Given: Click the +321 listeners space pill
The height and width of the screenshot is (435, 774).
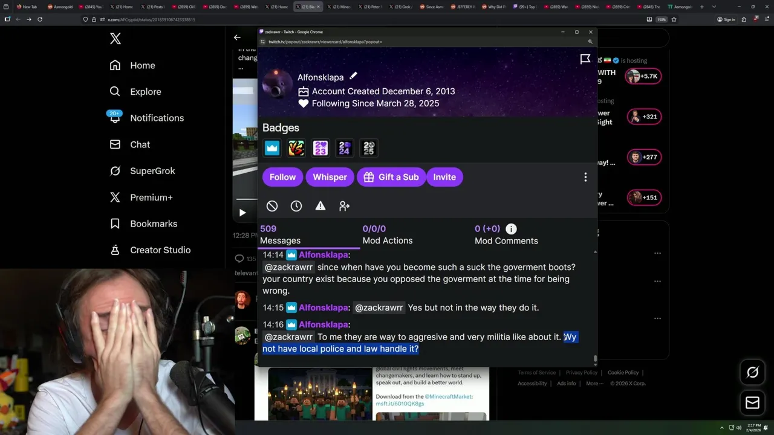Looking at the screenshot, I should [644, 117].
